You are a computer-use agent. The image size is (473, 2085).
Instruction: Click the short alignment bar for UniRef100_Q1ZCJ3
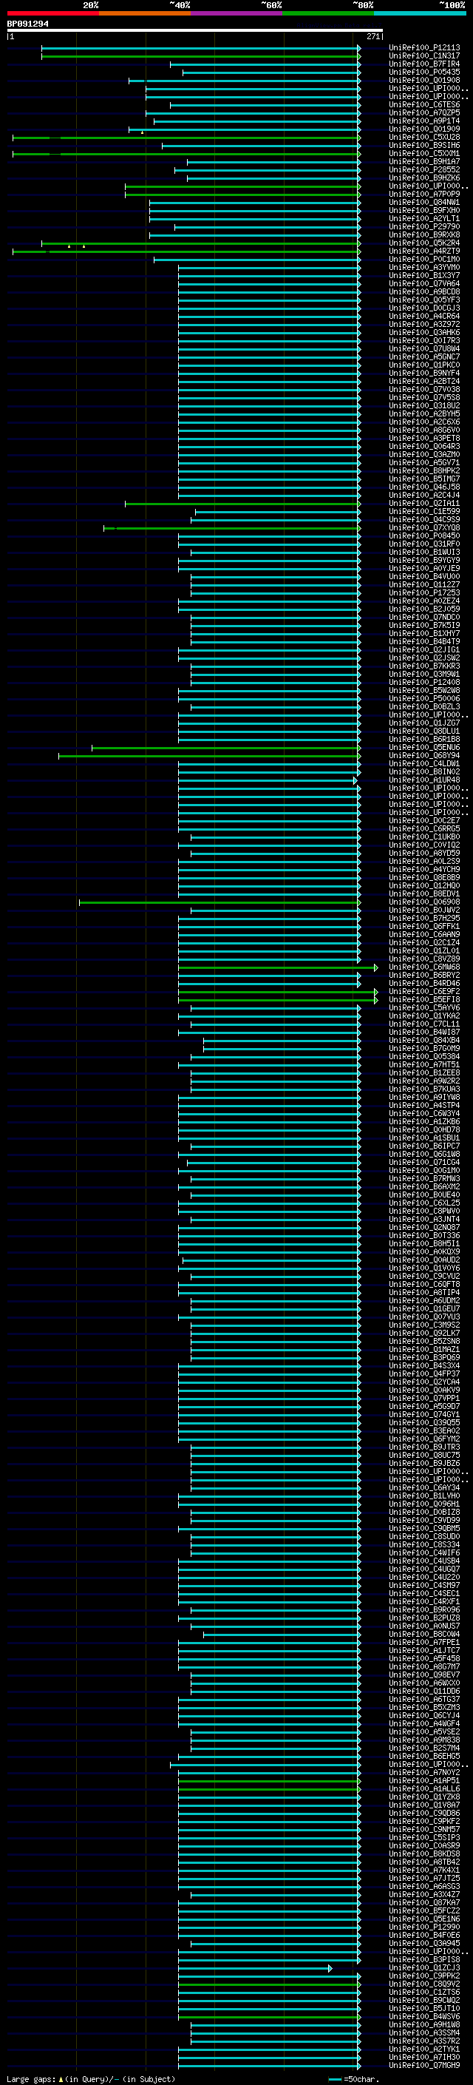click(254, 1968)
